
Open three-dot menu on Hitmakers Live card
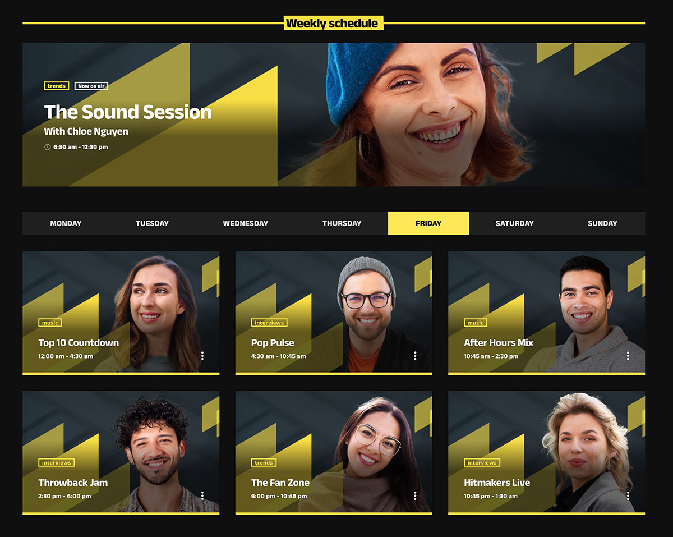point(628,495)
